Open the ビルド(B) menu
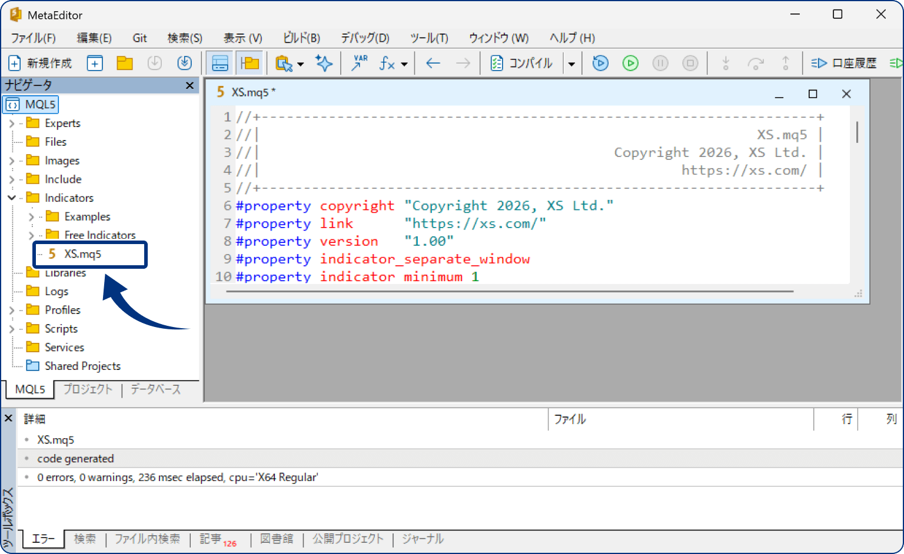This screenshot has width=904, height=554. tap(301, 38)
